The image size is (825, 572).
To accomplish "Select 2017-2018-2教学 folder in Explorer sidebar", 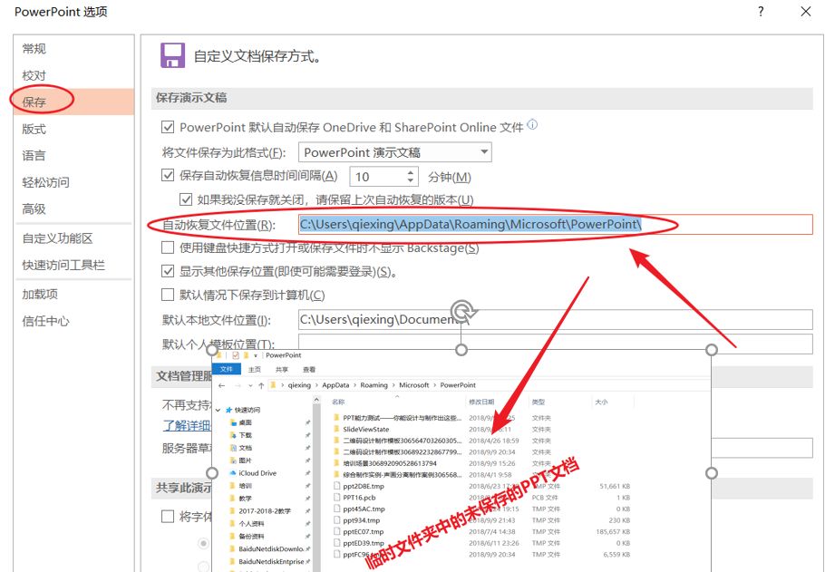I will [265, 511].
